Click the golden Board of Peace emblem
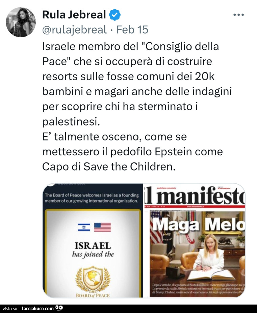The height and width of the screenshot is (313, 257). pos(93,278)
